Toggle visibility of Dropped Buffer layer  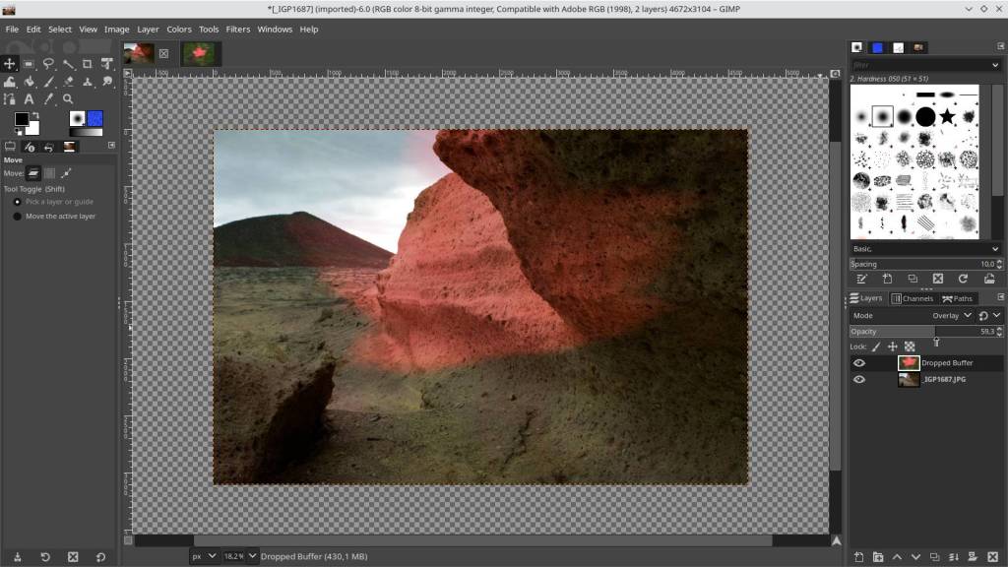(858, 363)
